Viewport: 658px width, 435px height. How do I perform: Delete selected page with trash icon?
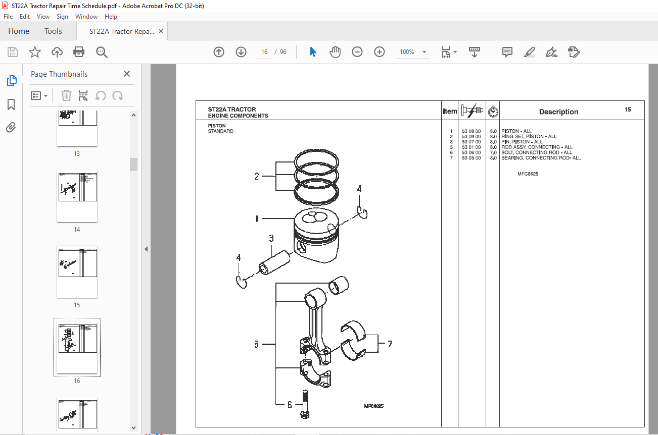(x=66, y=95)
